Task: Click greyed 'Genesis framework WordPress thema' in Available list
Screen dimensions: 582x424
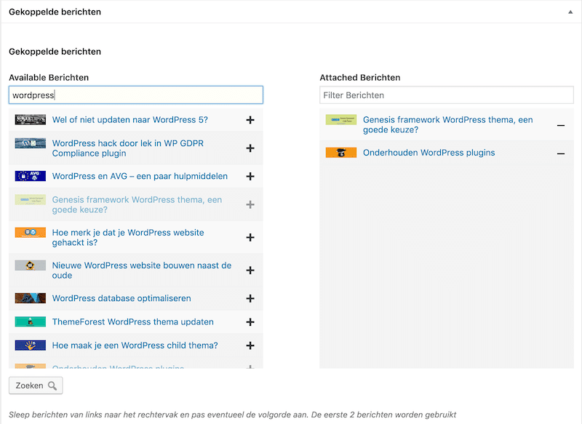Action: (x=137, y=204)
